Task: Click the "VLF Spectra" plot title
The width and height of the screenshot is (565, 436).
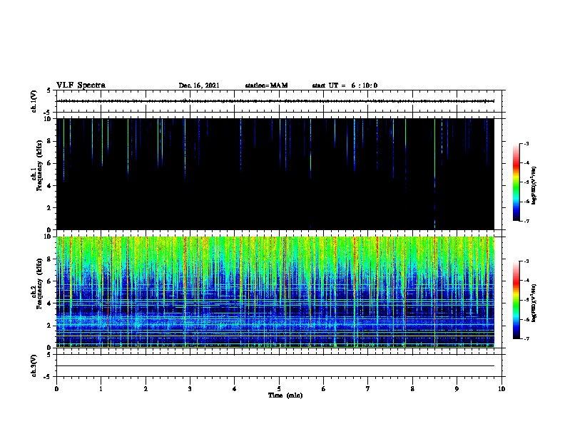Action: tap(81, 85)
